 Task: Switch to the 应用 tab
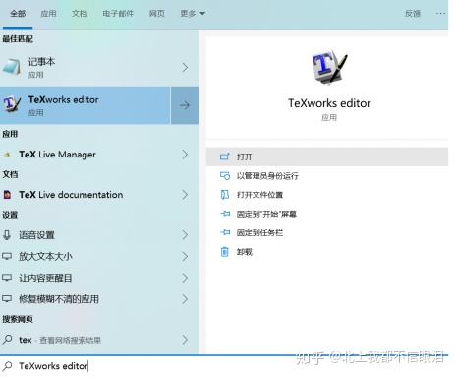point(48,14)
